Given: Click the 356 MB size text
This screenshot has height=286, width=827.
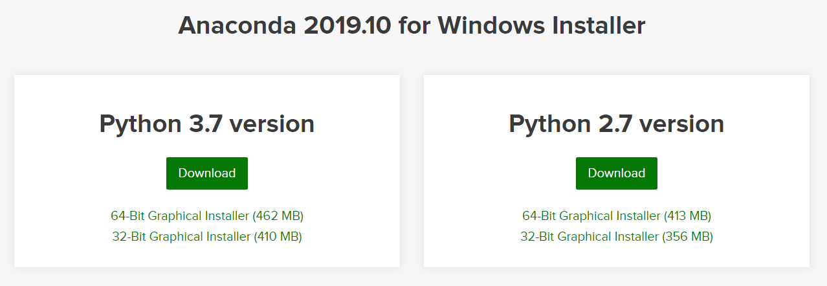Looking at the screenshot, I should point(688,236).
